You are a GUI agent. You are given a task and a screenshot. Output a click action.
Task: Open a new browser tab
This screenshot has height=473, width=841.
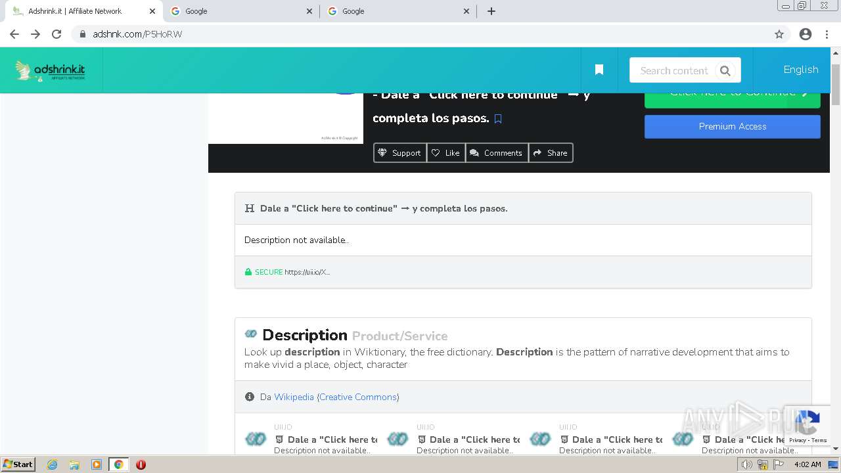pos(491,11)
